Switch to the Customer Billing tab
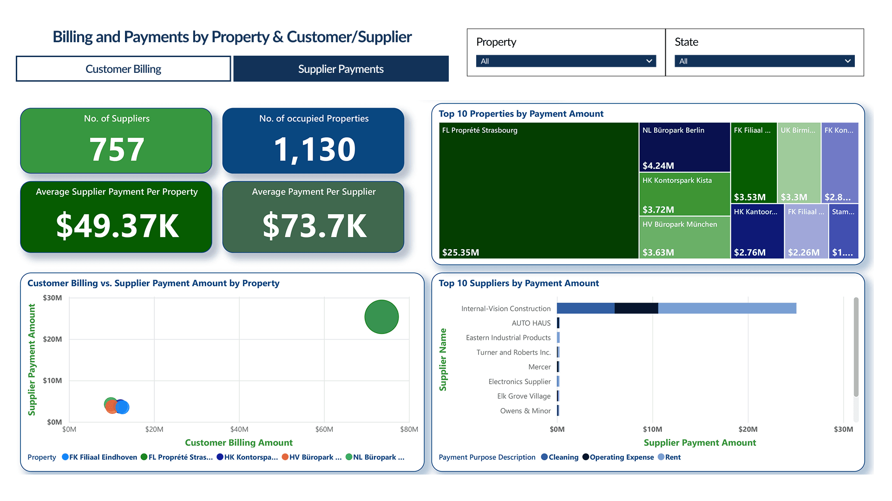Viewport: 892px width, 501px height. [x=123, y=69]
